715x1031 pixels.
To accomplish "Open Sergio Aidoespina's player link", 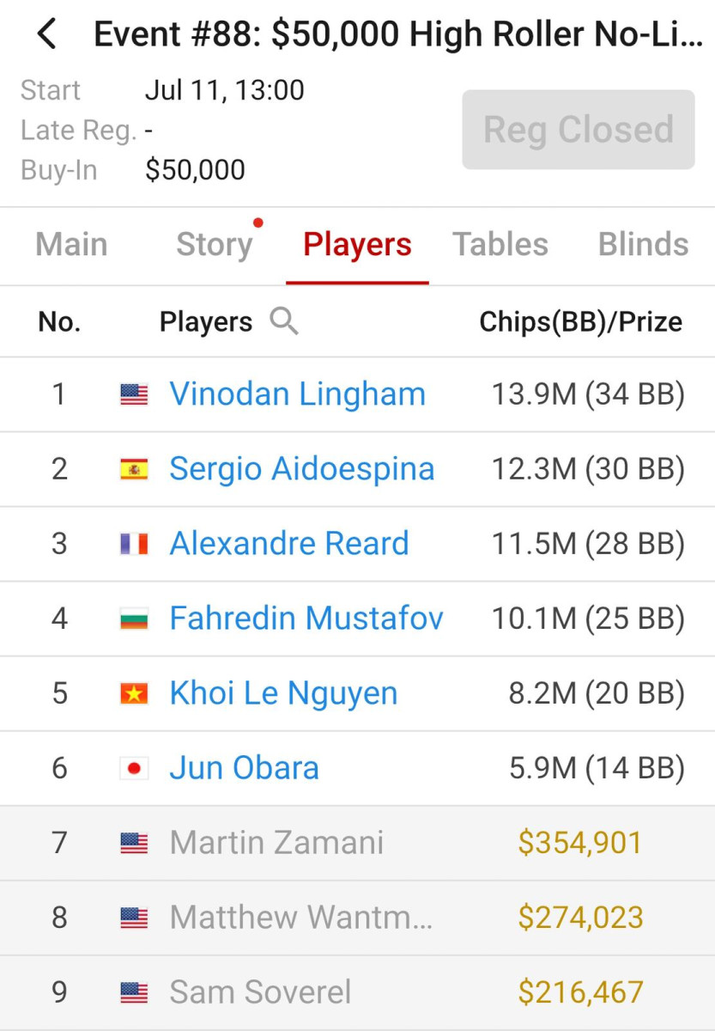I will pyautogui.click(x=302, y=469).
